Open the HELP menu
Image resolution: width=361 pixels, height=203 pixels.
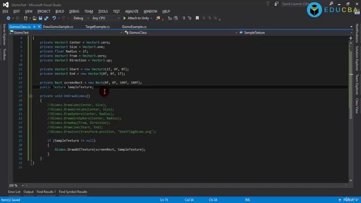pyautogui.click(x=166, y=11)
